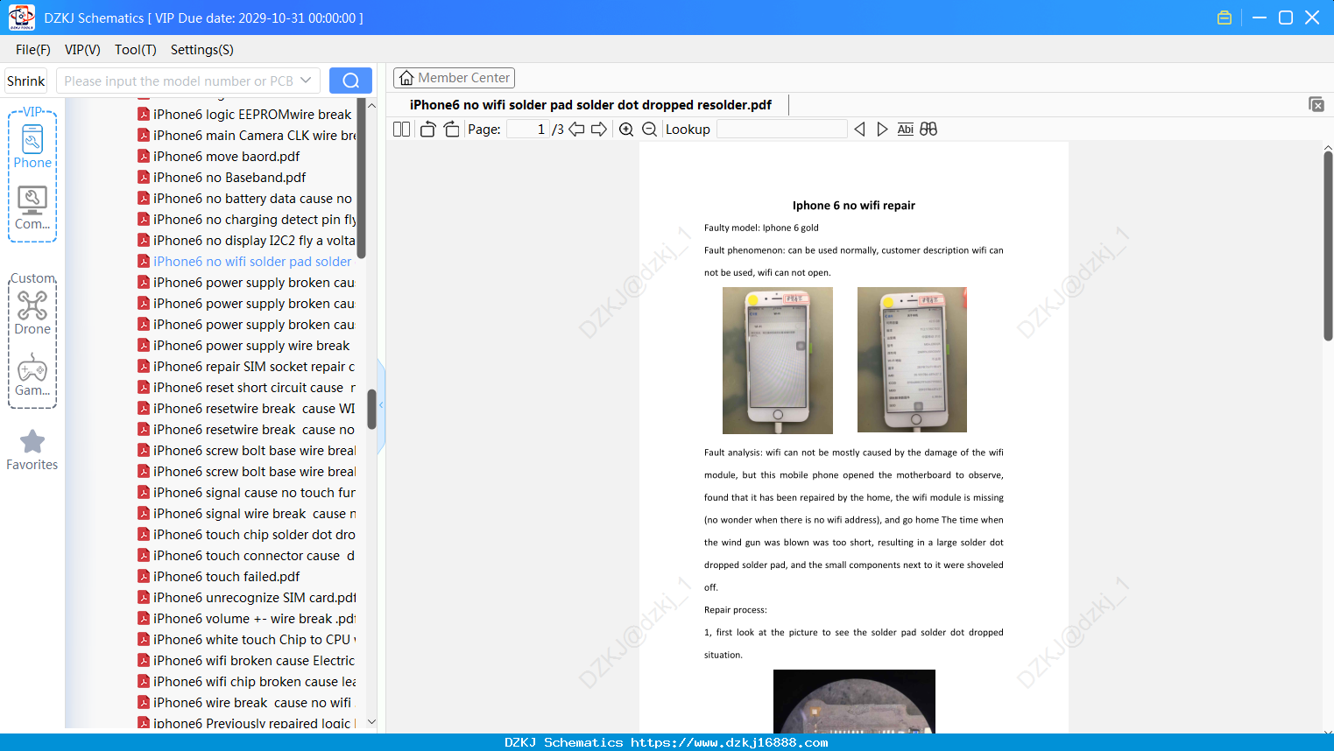Viewport: 1334px width, 751px height.
Task: Click the DZKJ app logo
Action: (21, 18)
